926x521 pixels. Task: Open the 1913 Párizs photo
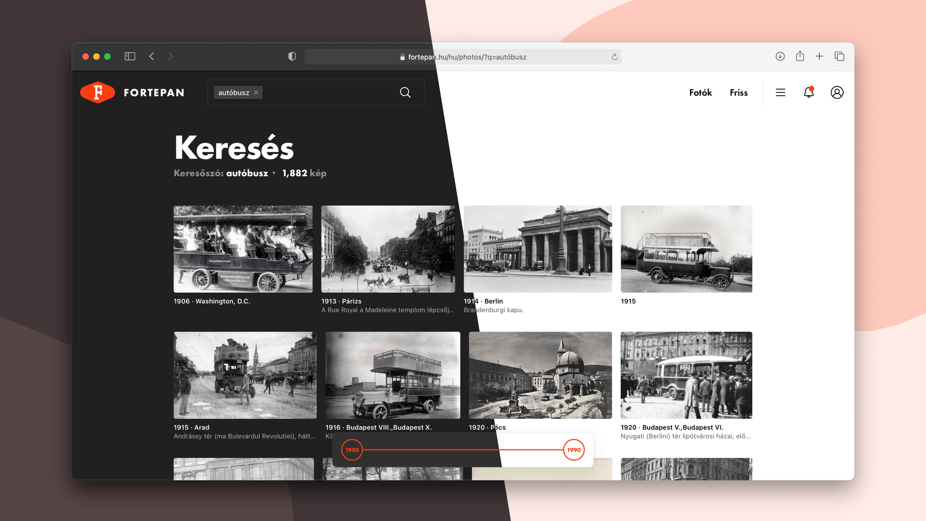pos(388,249)
